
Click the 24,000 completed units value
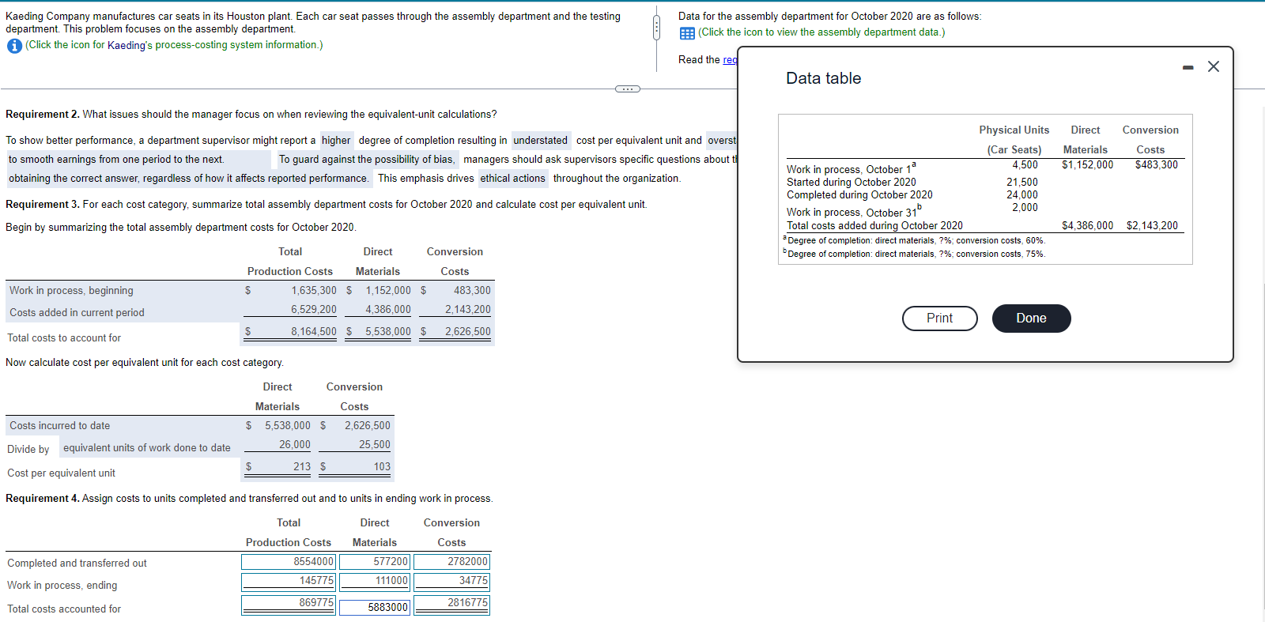(x=1022, y=195)
